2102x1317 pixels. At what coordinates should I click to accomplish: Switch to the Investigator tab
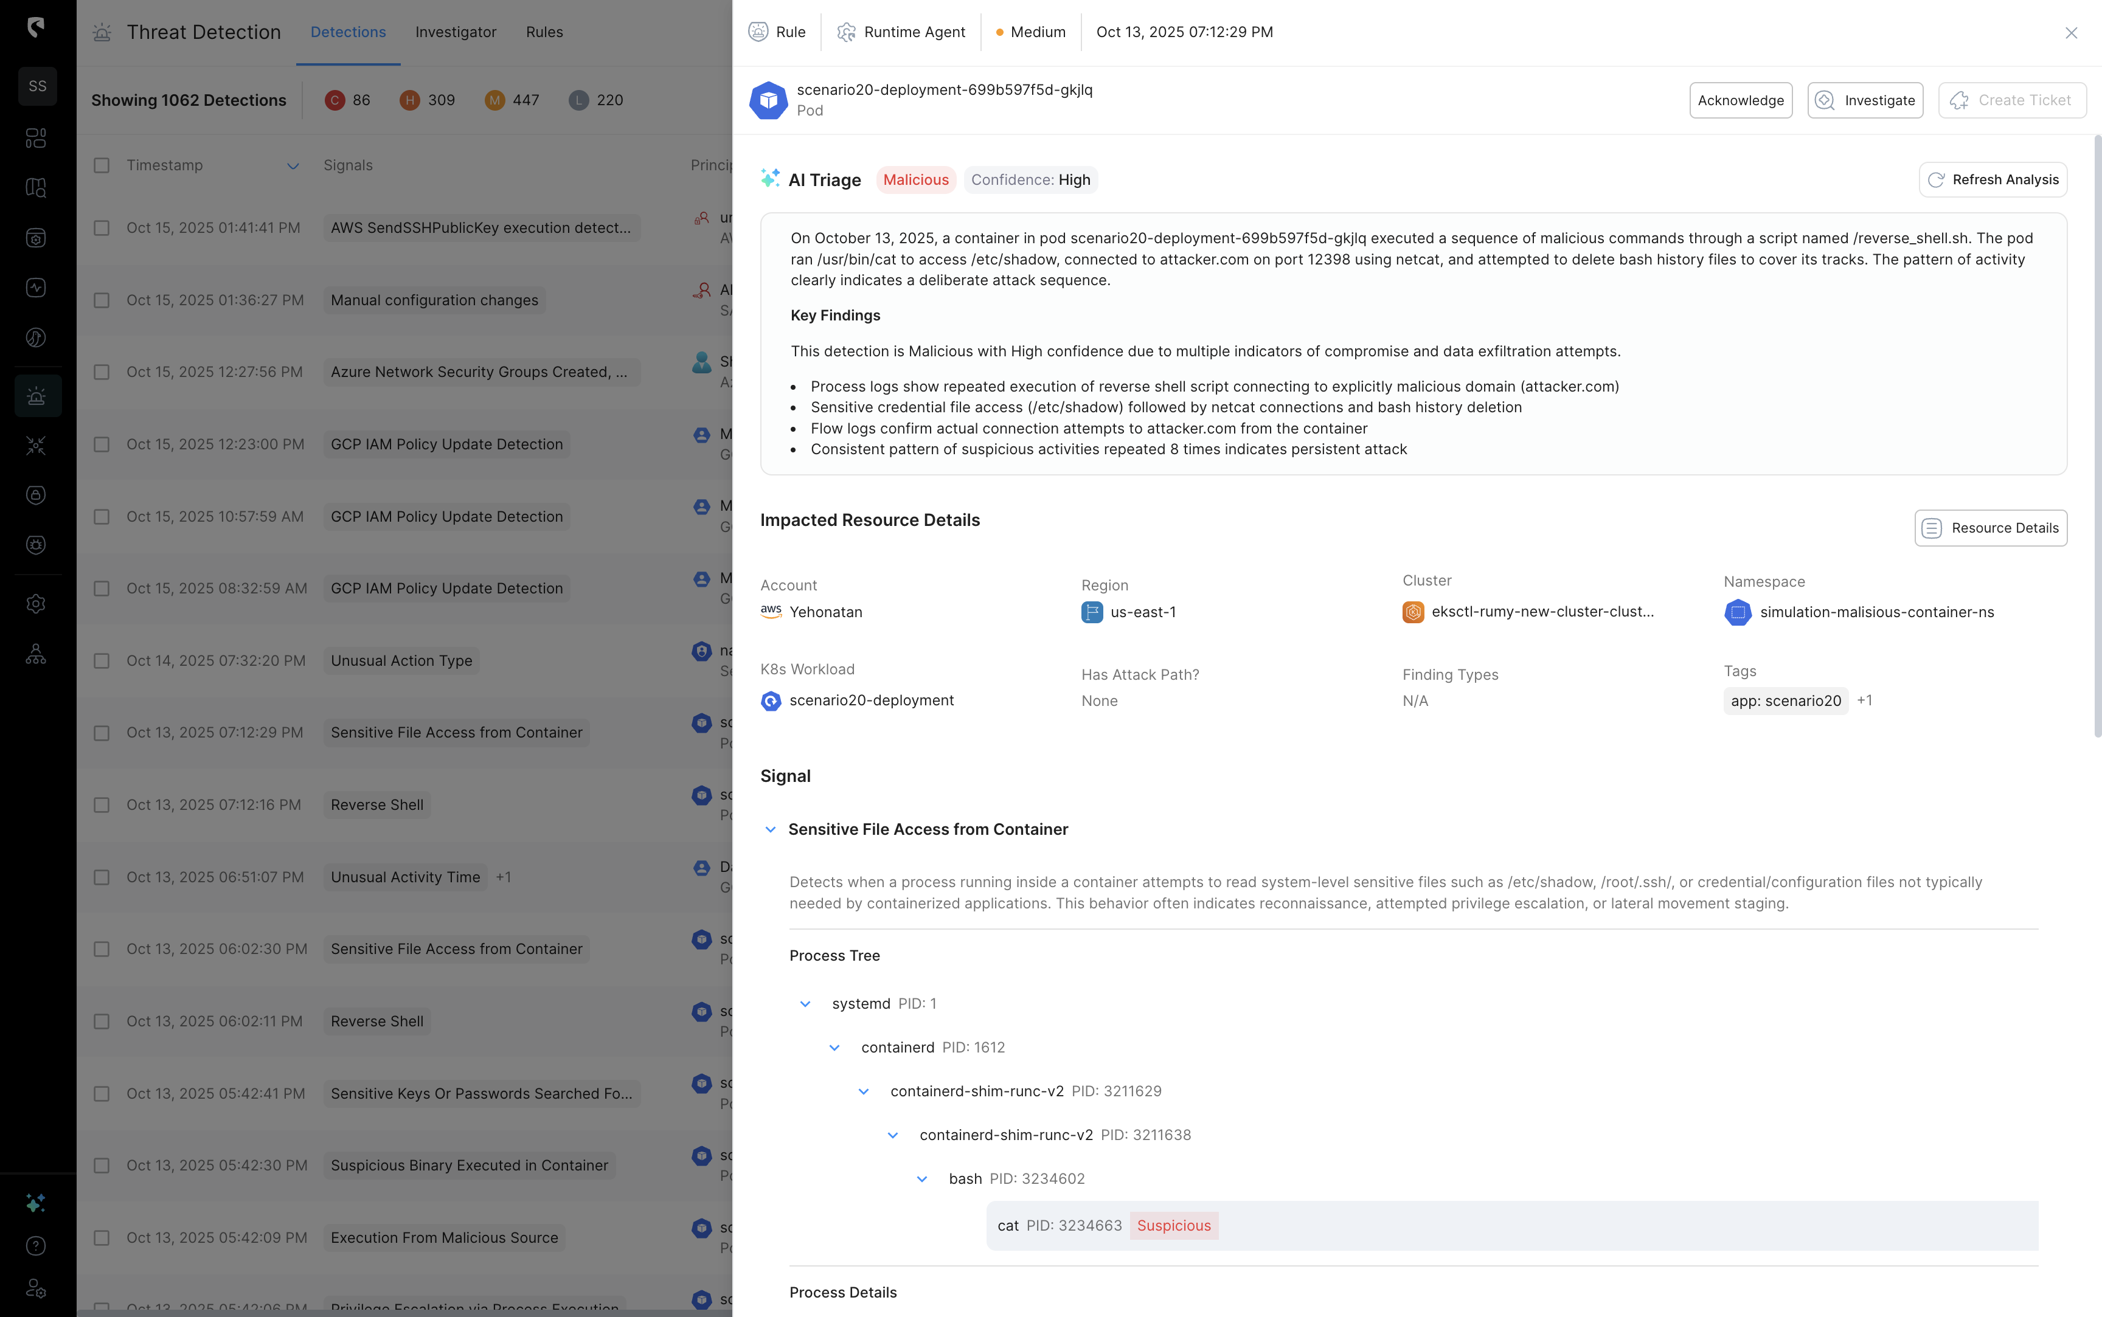click(456, 32)
